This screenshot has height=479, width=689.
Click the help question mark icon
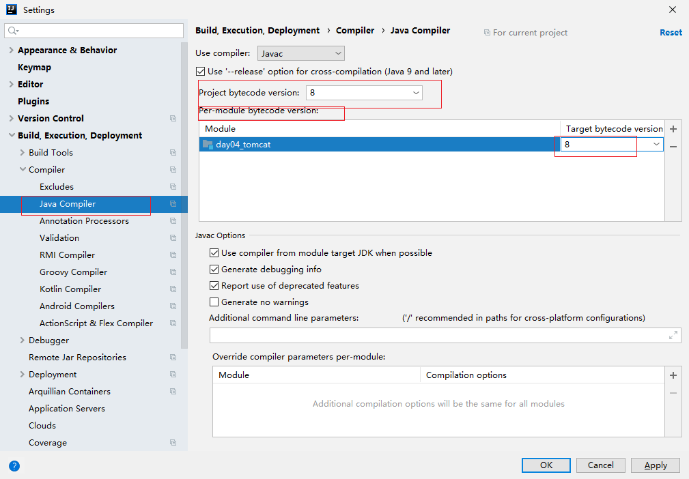[x=14, y=466]
